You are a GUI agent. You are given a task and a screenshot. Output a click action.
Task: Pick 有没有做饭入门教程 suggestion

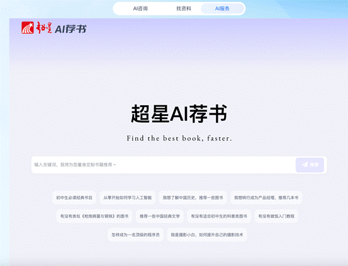[x=276, y=216]
